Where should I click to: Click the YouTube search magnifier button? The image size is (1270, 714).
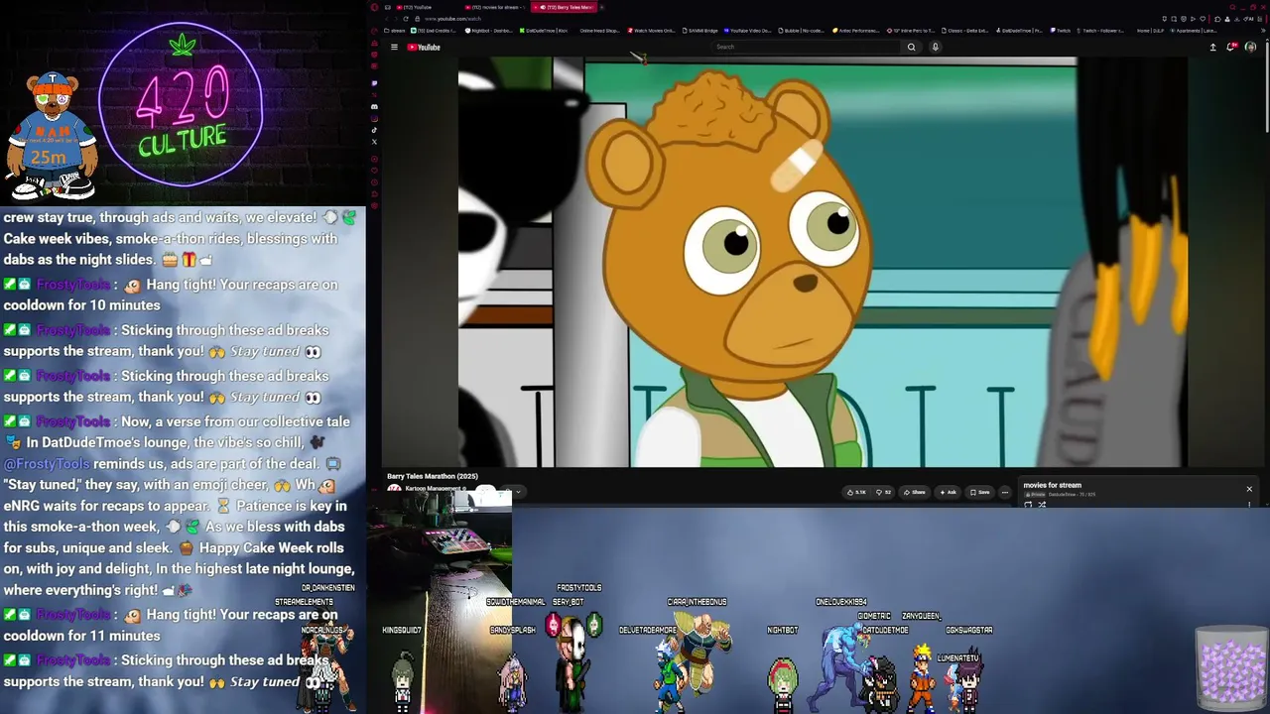pos(911,47)
